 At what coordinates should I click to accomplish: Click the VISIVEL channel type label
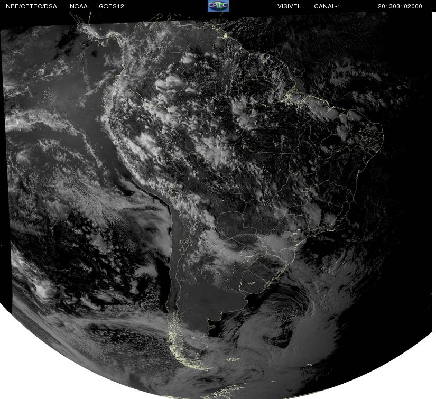coord(289,6)
